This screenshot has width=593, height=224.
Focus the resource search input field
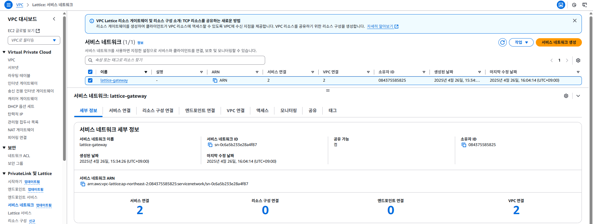click(175, 60)
